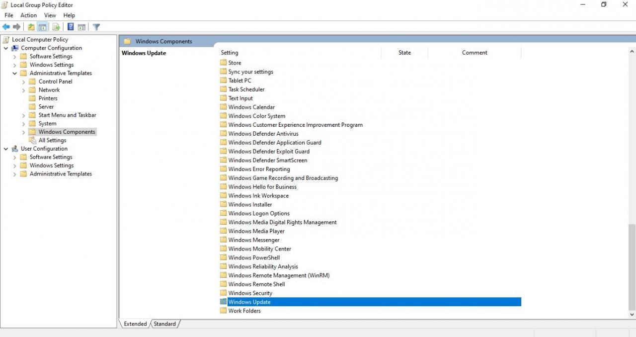
Task: Open the View menu
Action: (x=50, y=15)
